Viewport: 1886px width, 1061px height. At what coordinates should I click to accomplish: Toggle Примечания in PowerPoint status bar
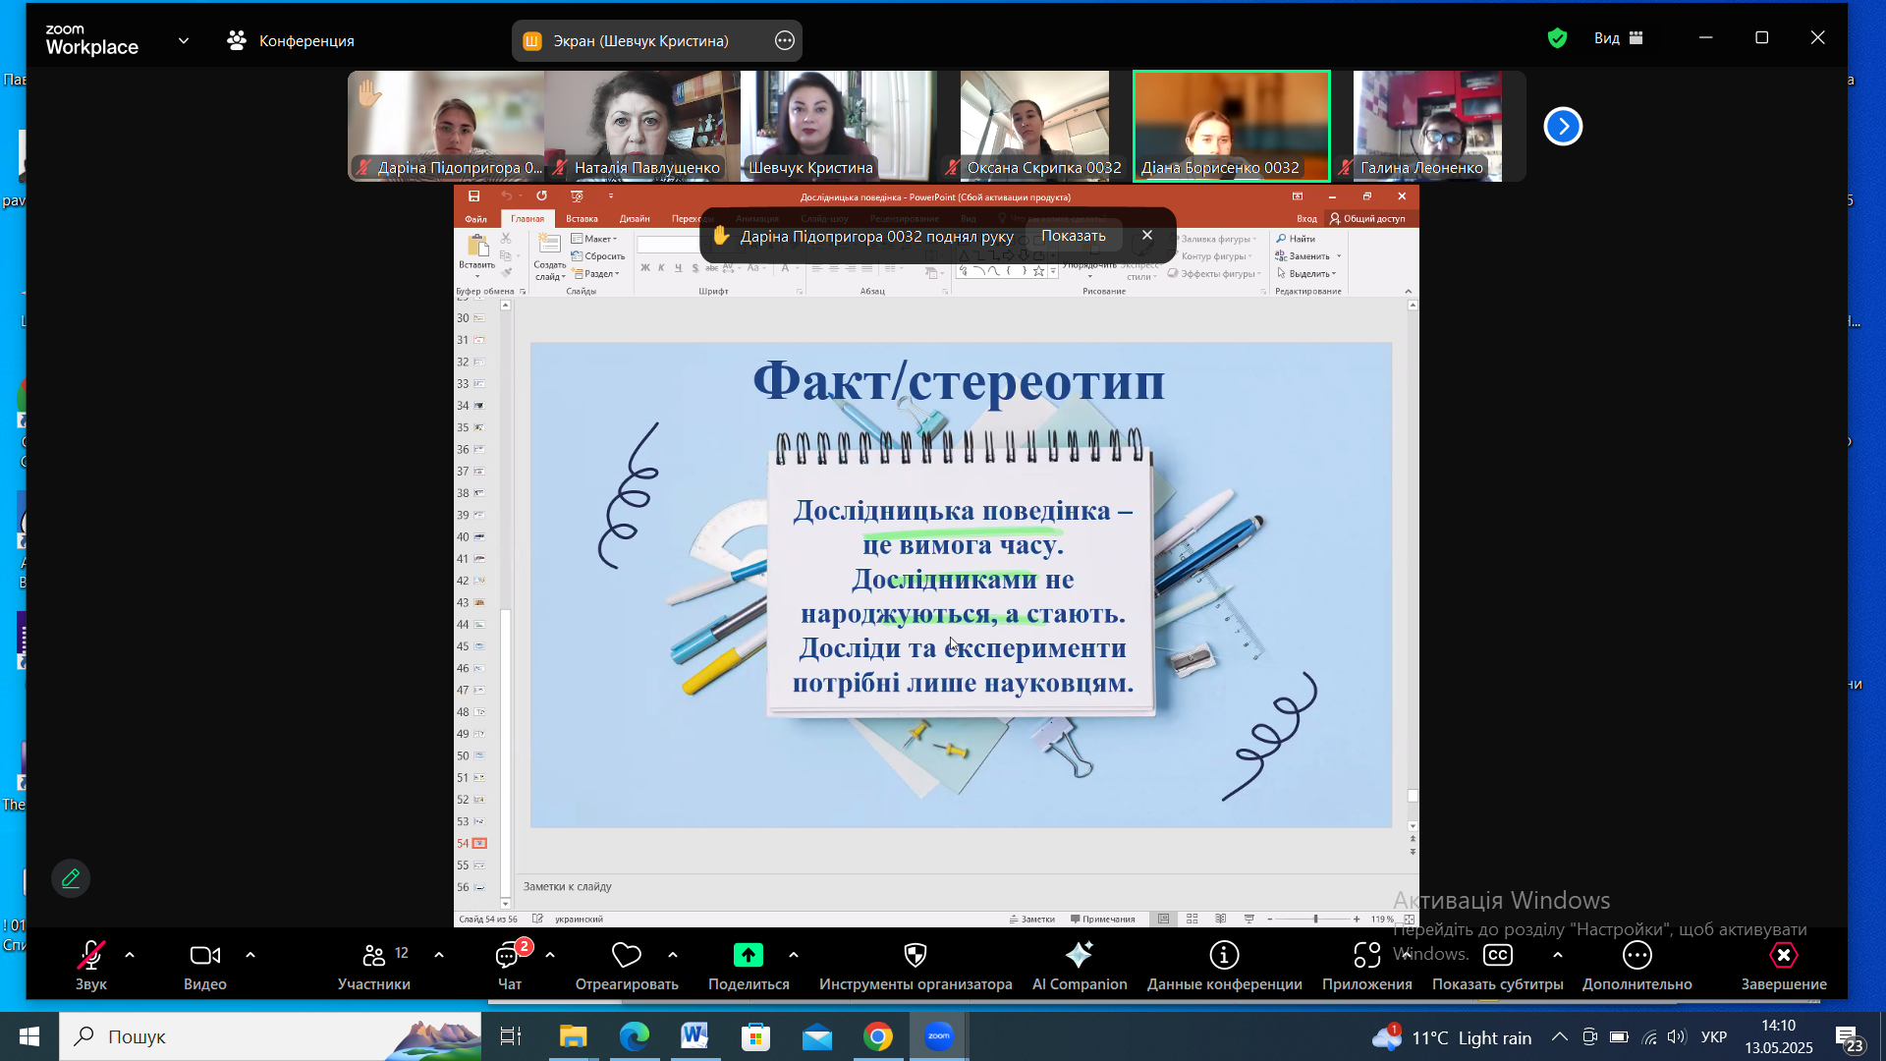coord(1102,920)
